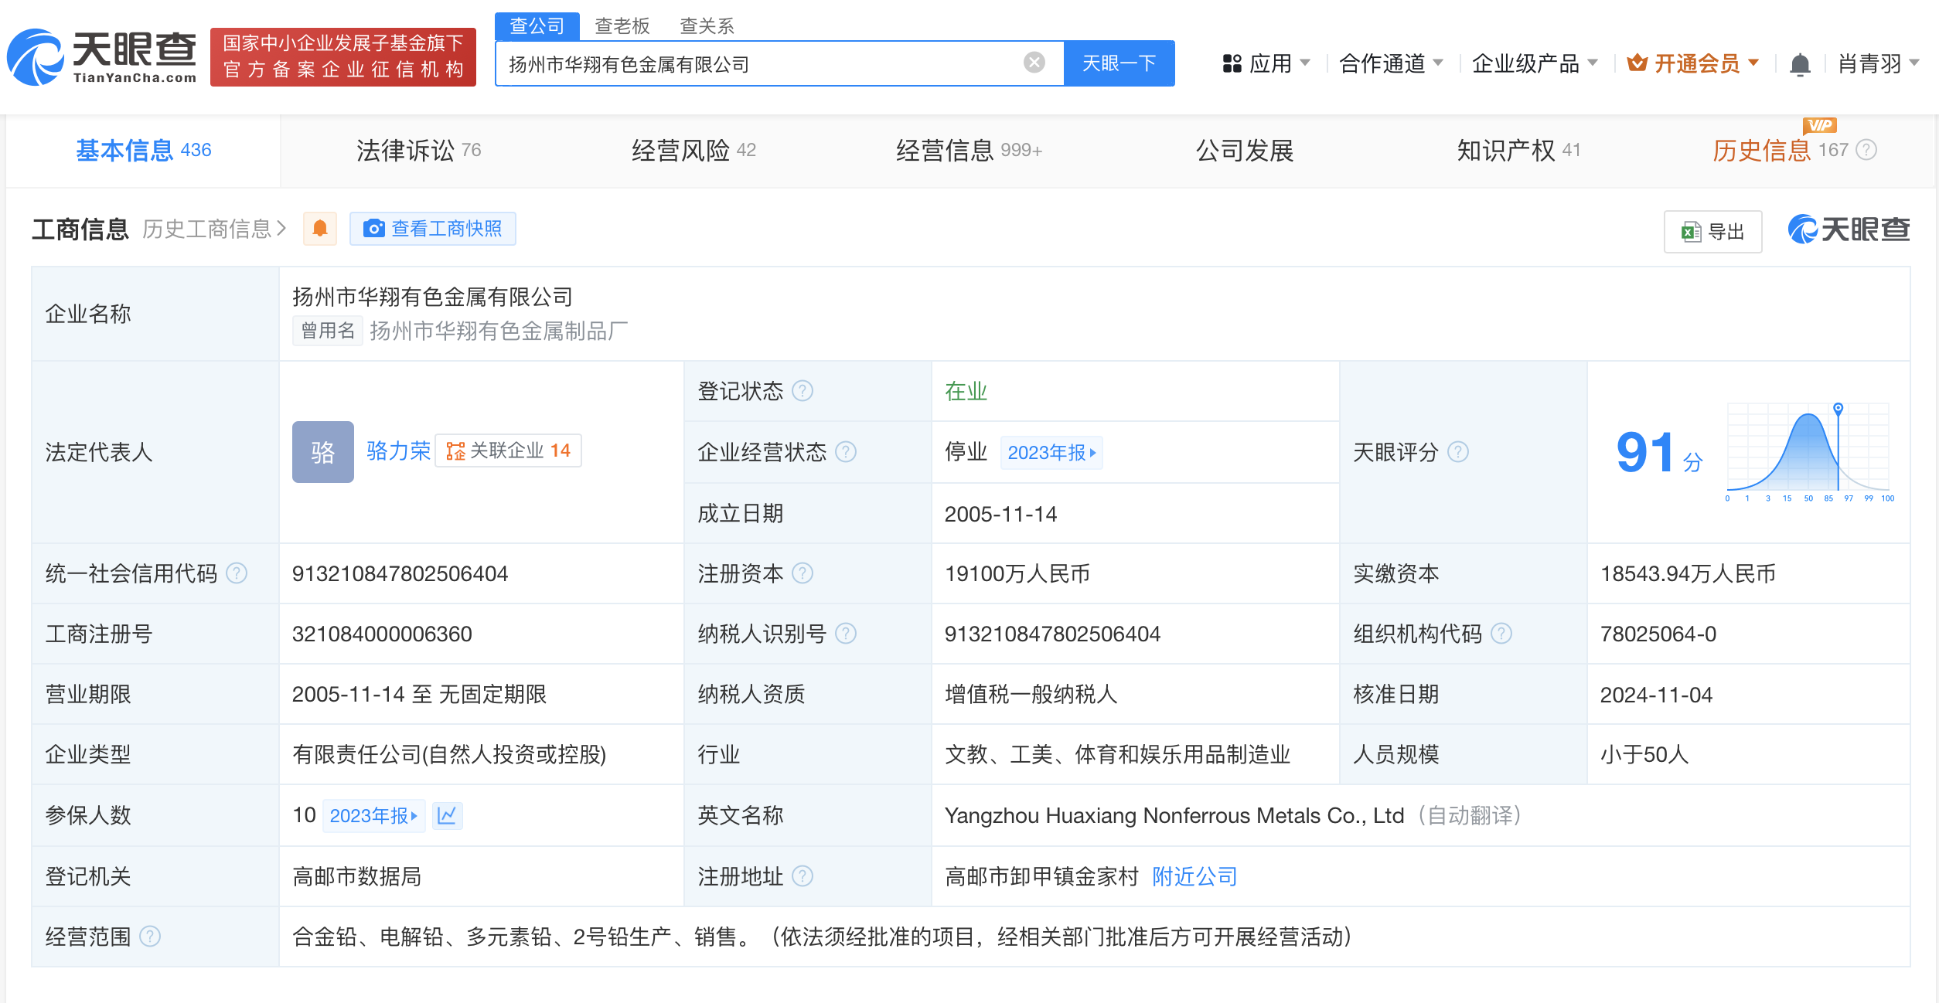Click the notification bell in header

click(1800, 64)
